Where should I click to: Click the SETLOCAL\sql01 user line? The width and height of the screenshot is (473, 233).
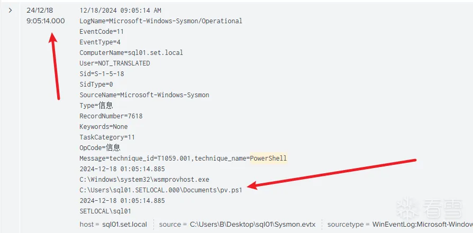(105, 211)
